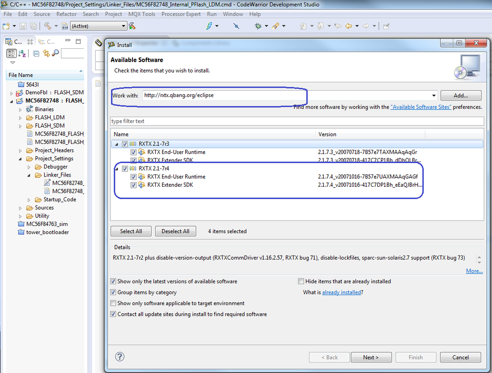492x373 pixels.
Task: Open the Work with site dropdown
Action: pos(433,96)
